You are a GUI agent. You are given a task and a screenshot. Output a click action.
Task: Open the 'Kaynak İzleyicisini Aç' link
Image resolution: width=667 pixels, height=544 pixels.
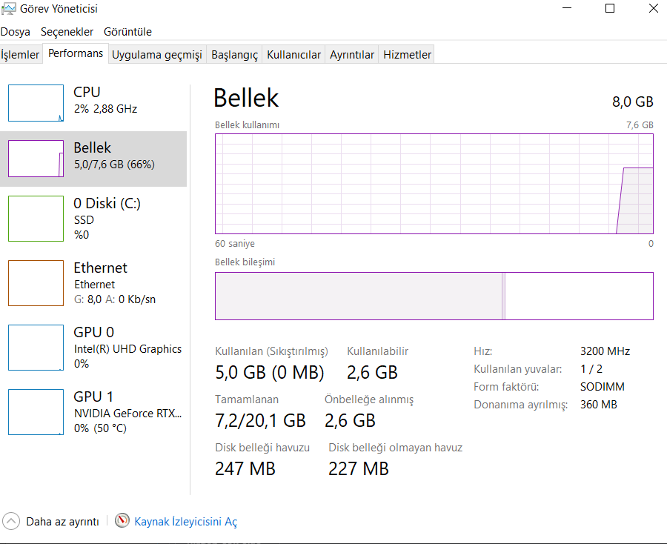point(185,522)
